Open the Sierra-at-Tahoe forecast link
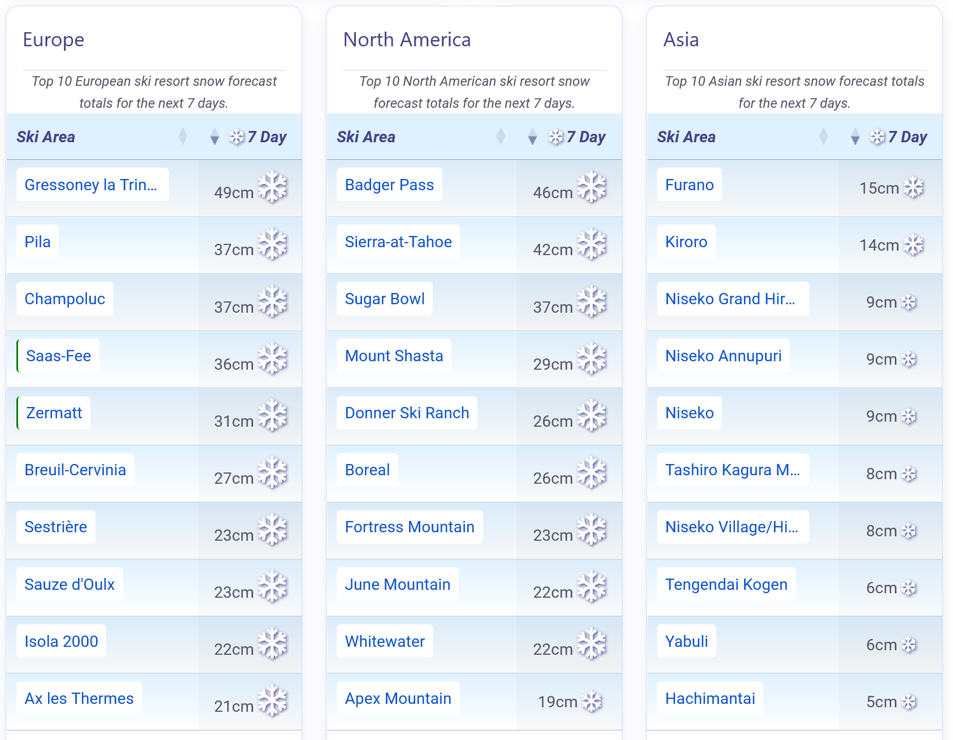 tap(398, 242)
